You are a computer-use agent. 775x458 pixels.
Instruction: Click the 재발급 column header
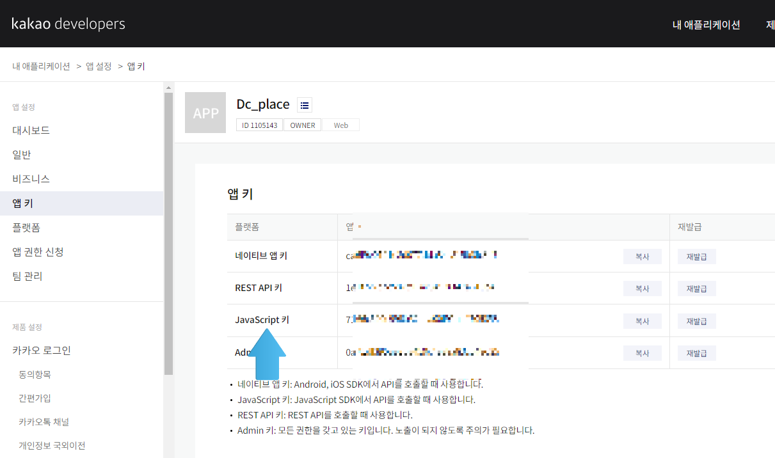690,227
